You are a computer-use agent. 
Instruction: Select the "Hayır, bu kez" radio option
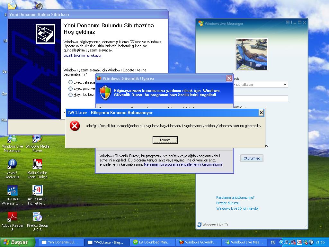[x=70, y=95]
